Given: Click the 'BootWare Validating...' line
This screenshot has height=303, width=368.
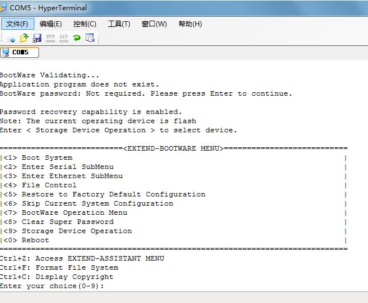Looking at the screenshot, I should tap(49, 75).
